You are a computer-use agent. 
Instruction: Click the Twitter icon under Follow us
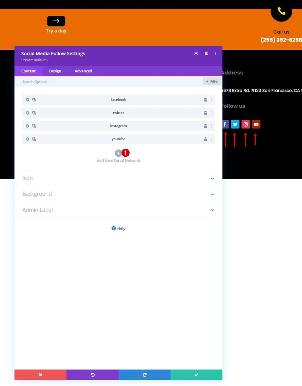coord(235,124)
